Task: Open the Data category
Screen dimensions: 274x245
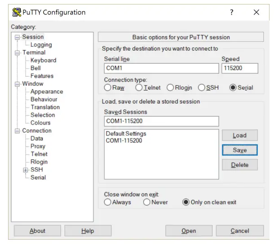Action: pyautogui.click(x=37, y=138)
